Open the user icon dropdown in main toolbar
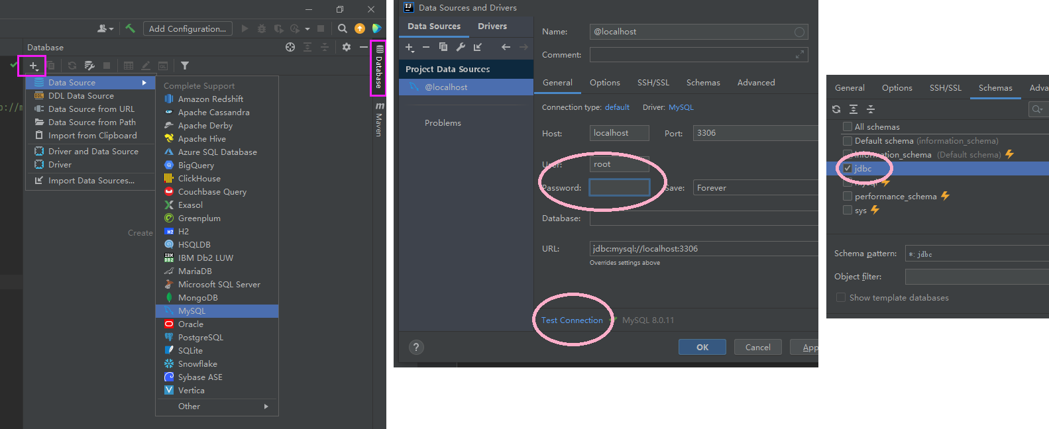 [x=105, y=28]
